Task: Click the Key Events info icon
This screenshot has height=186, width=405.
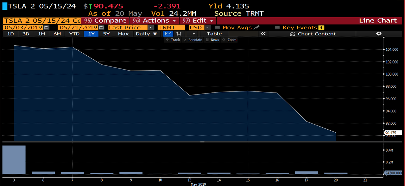Action: coord(321,27)
